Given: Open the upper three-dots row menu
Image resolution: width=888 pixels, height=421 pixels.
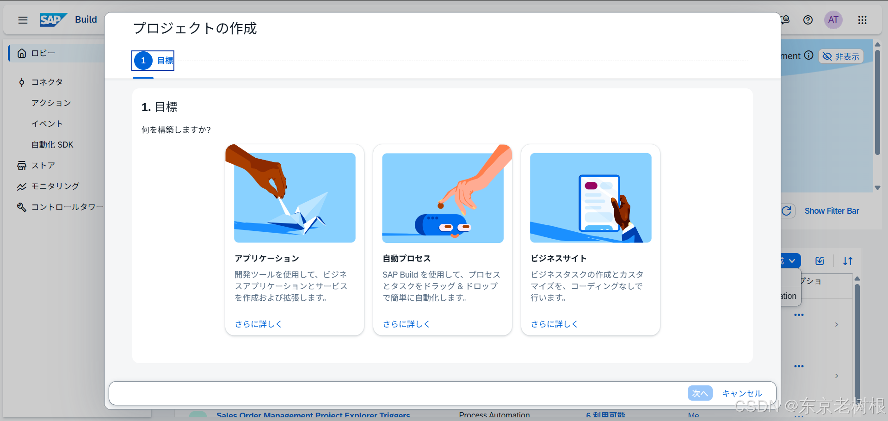Looking at the screenshot, I should [x=799, y=315].
